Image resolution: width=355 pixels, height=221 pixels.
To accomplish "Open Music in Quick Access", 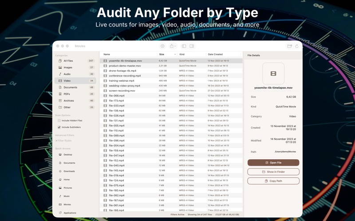I will click(x=67, y=196).
